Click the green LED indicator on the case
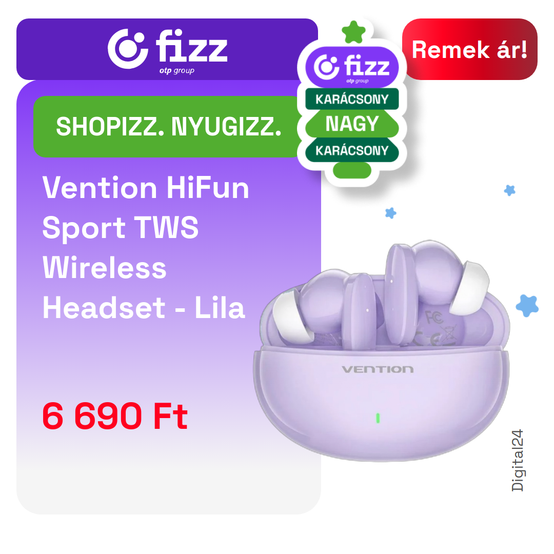 point(378,418)
